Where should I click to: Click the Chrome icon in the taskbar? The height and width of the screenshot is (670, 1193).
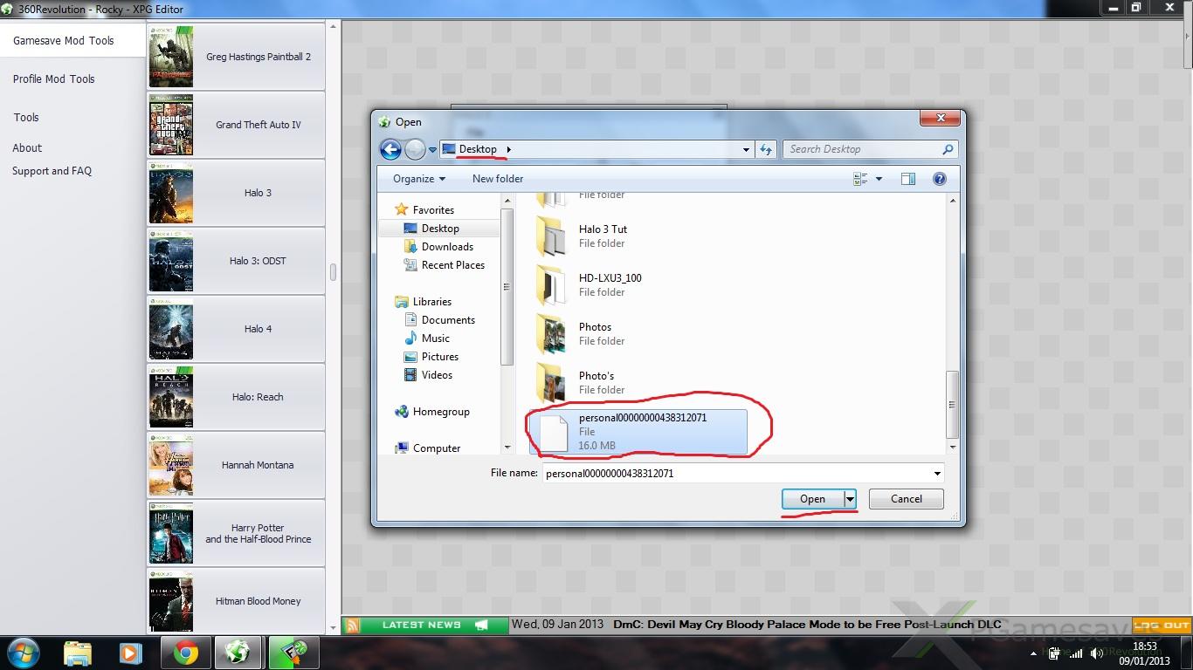point(184,653)
